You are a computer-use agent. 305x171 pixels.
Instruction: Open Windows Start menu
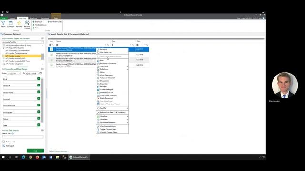pyautogui.click(x=3, y=157)
